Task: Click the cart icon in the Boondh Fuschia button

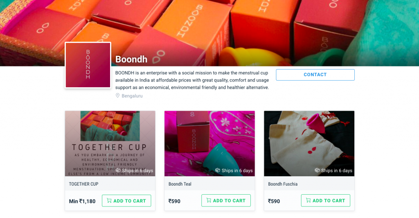Action: (x=309, y=200)
